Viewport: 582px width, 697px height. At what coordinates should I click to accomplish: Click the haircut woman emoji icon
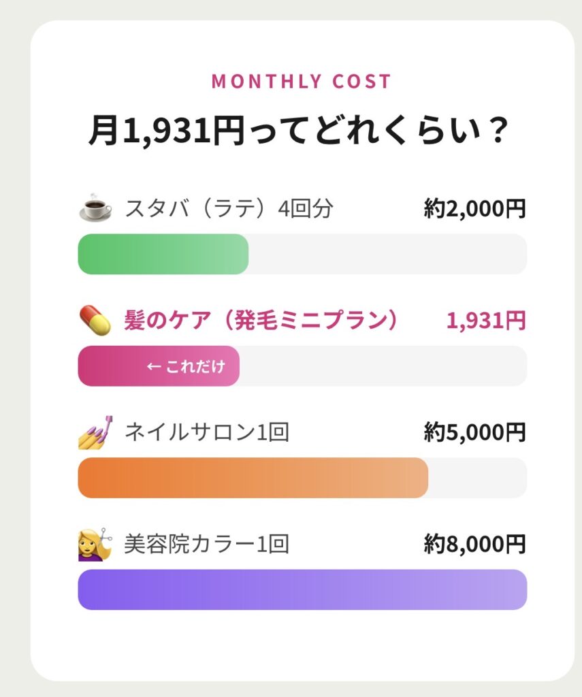click(x=95, y=544)
